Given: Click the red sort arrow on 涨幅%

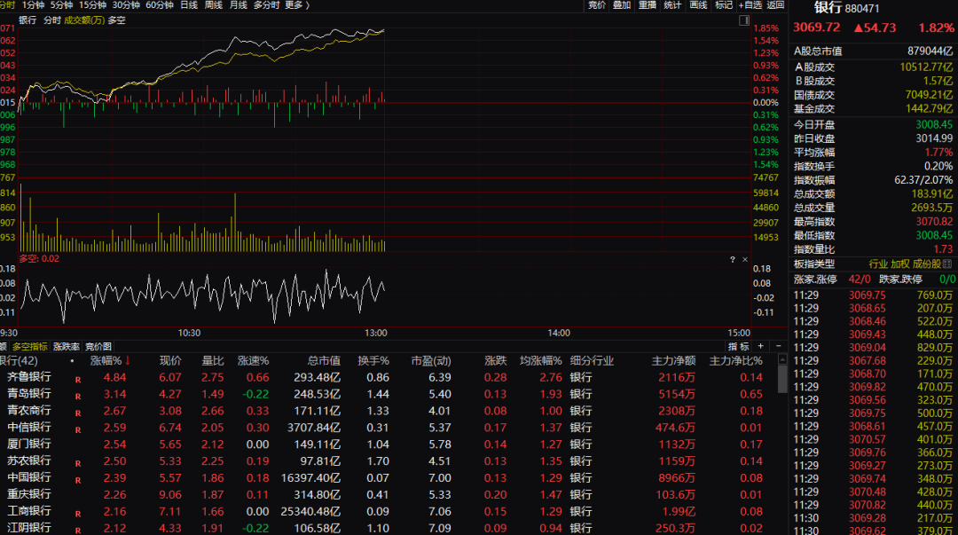Looking at the screenshot, I should [127, 361].
